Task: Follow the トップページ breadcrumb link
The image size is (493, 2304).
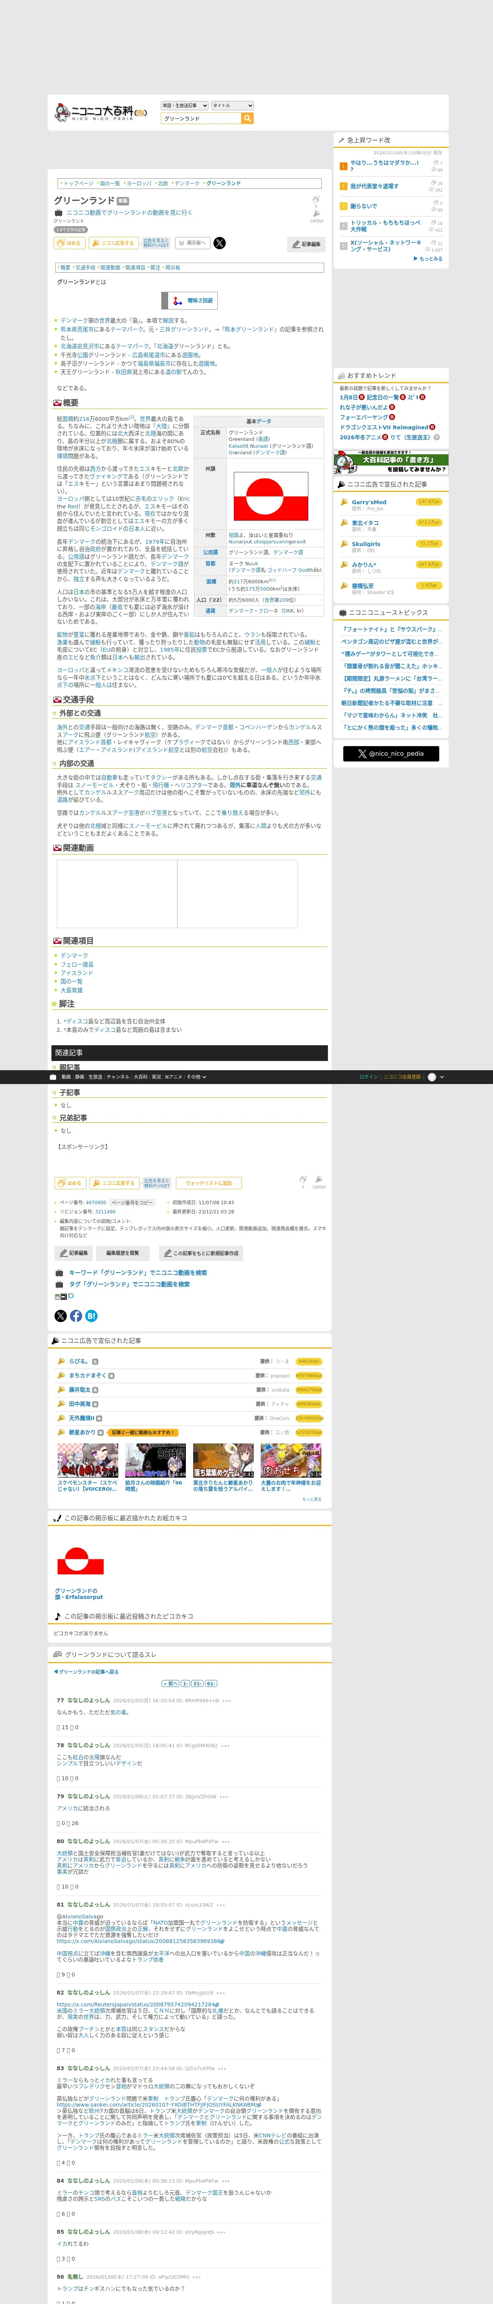Action: pos(78,183)
